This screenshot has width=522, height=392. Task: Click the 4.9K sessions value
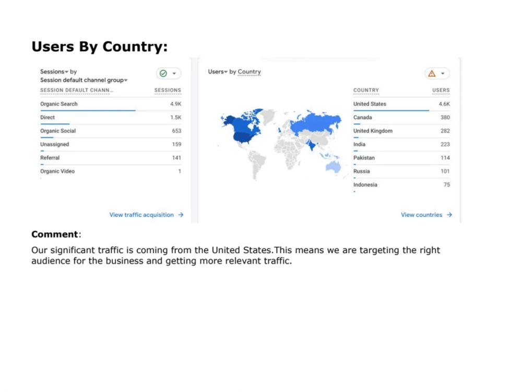coord(176,104)
